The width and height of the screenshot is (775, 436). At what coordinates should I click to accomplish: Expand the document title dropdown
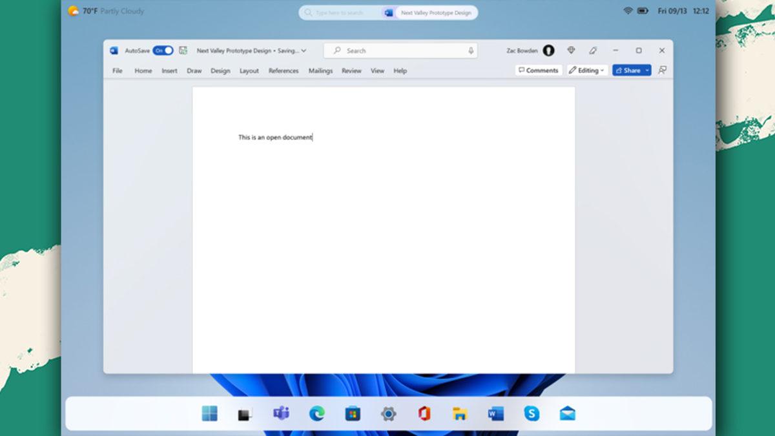pyautogui.click(x=304, y=50)
